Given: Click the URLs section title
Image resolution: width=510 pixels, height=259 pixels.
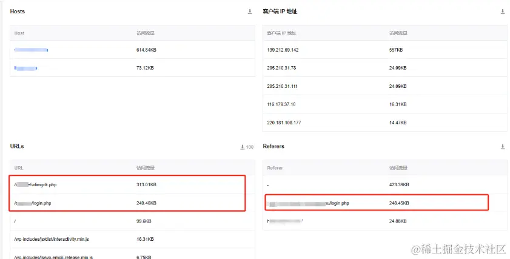Looking at the screenshot, I should [x=17, y=146].
